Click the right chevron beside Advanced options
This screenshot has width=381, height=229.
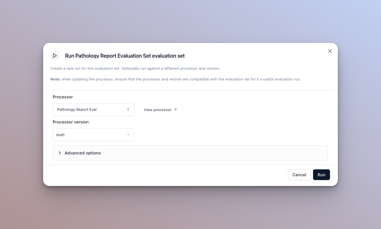click(60, 153)
